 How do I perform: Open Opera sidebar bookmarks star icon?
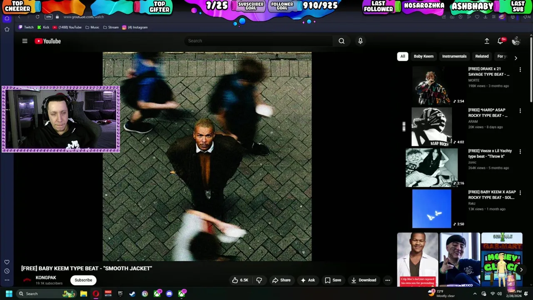(x=7, y=29)
